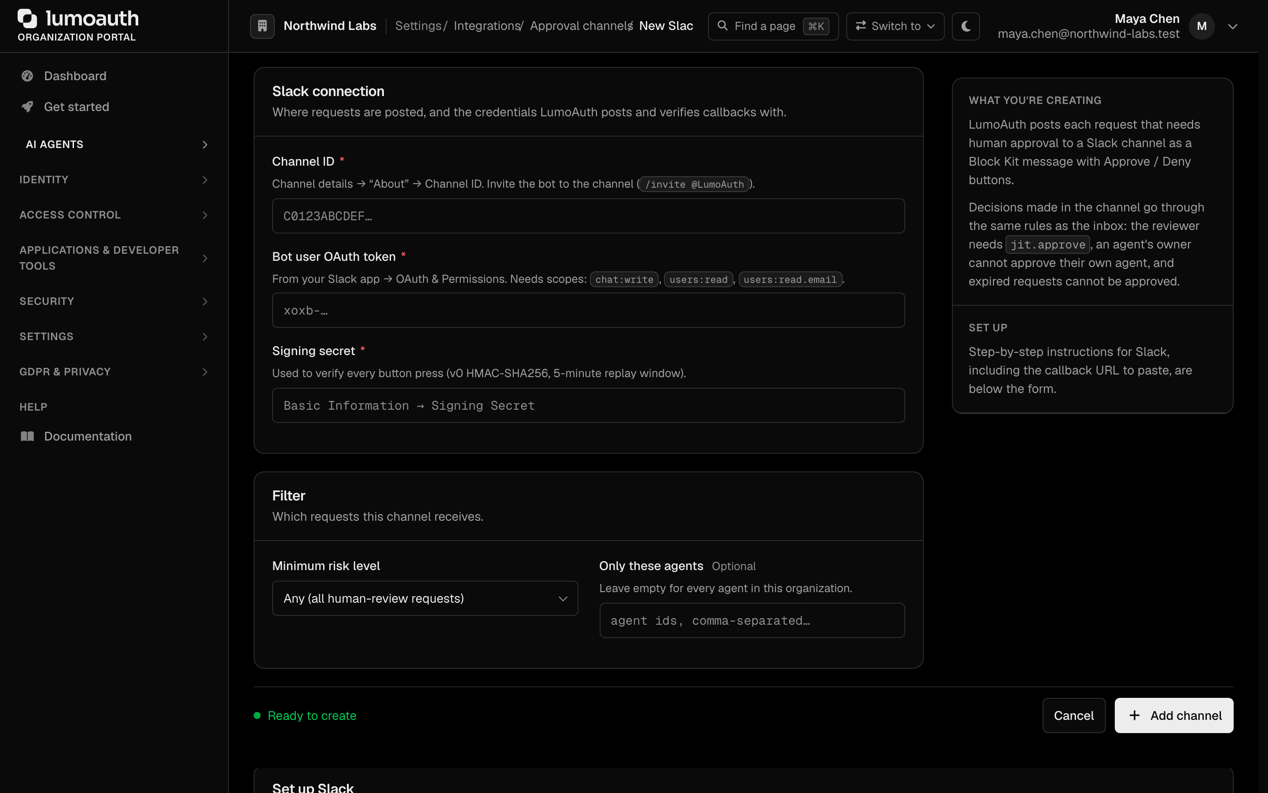This screenshot has height=793, width=1268.
Task: Open the Switch to dropdown
Action: coord(895,26)
